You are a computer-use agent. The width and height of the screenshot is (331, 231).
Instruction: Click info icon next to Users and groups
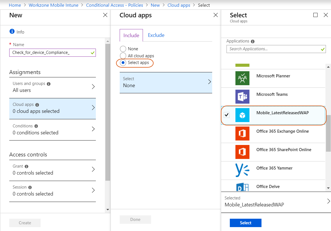point(48,84)
